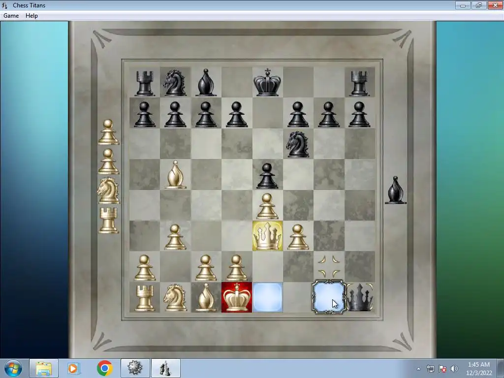
Task: Open the Game menu
Action: coord(11,16)
